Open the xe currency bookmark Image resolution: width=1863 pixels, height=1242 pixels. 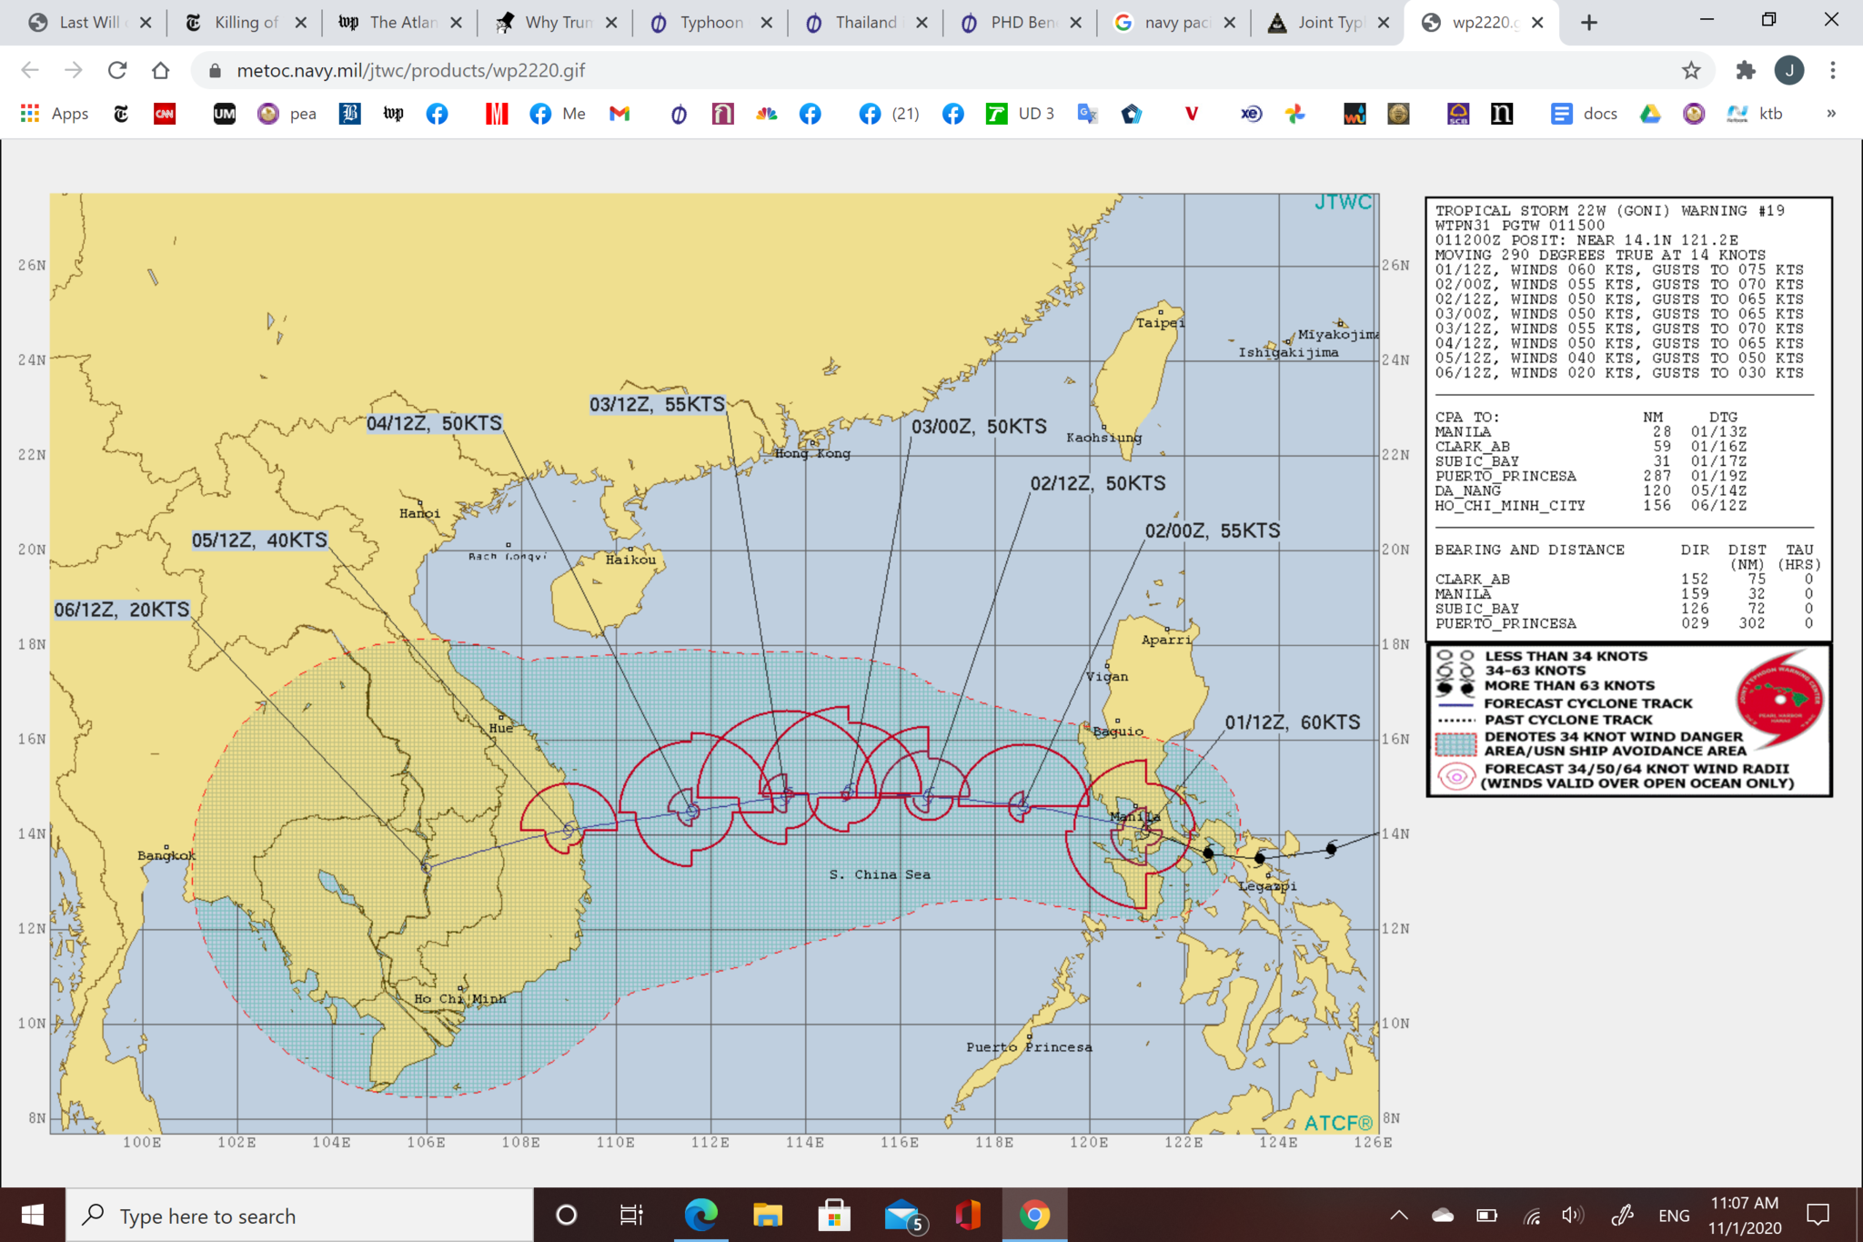(1252, 113)
